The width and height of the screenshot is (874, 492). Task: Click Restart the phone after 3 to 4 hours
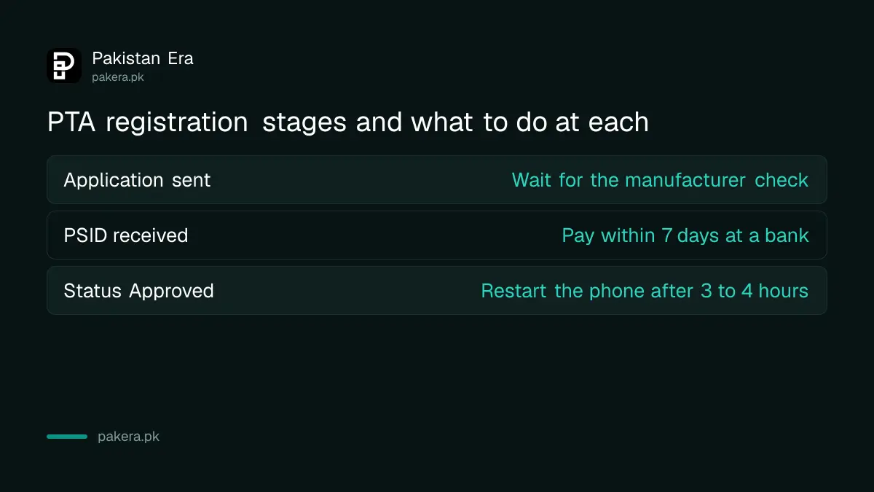[x=645, y=291]
